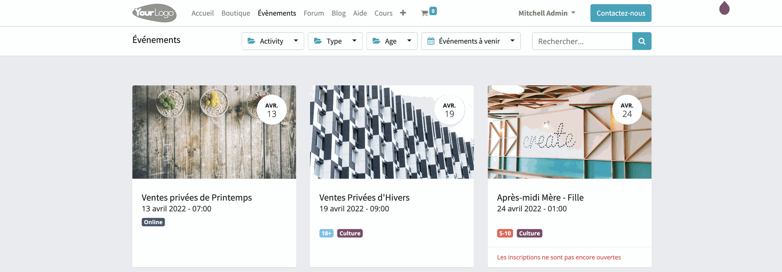Click the purple droplet icon at top right
The image size is (782, 272).
point(724,8)
